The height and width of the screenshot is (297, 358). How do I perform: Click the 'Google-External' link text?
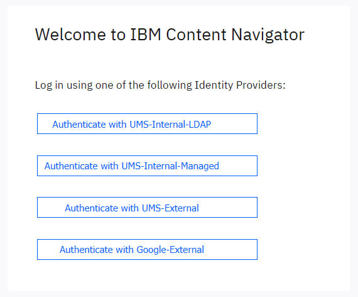170,250
